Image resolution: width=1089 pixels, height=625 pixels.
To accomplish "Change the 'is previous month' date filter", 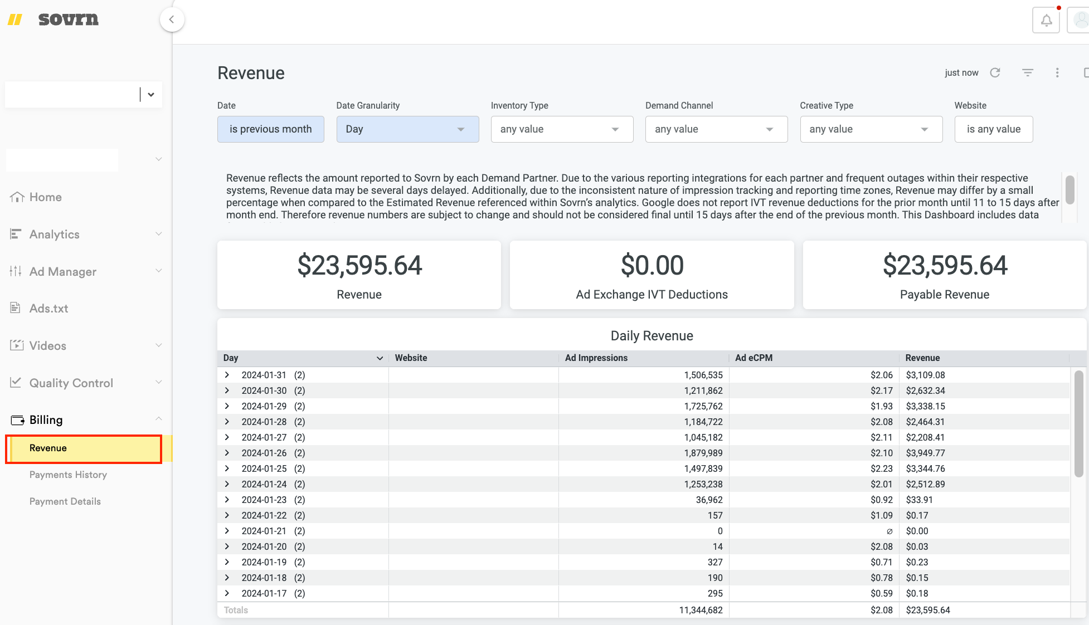I will (x=271, y=129).
